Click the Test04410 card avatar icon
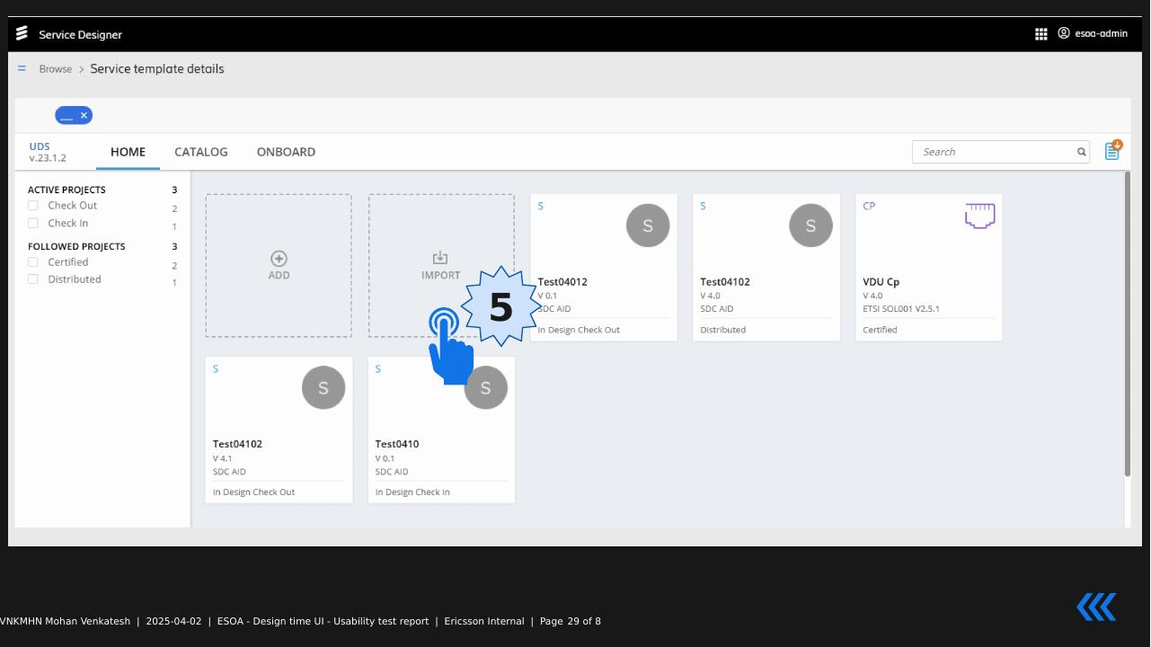Screen dimensions: 1151x647 486,387
